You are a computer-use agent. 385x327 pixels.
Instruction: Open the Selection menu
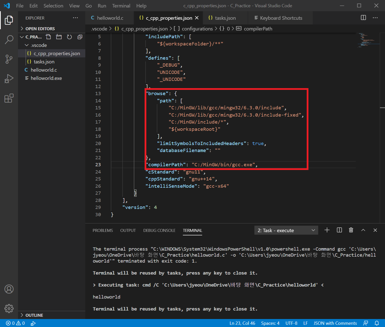(x=53, y=6)
